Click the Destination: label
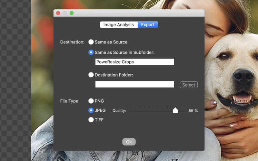The image size is (258, 161). [72, 42]
